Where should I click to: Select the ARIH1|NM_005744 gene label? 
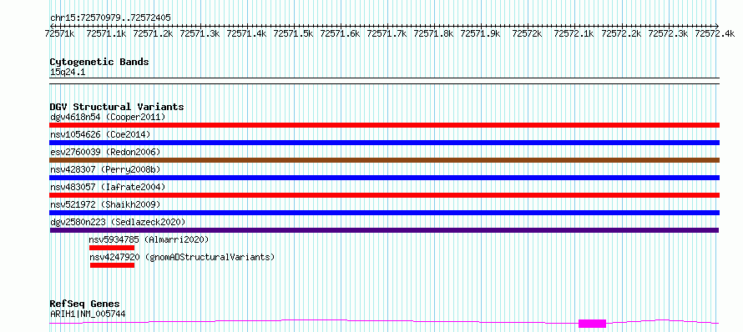pos(88,314)
